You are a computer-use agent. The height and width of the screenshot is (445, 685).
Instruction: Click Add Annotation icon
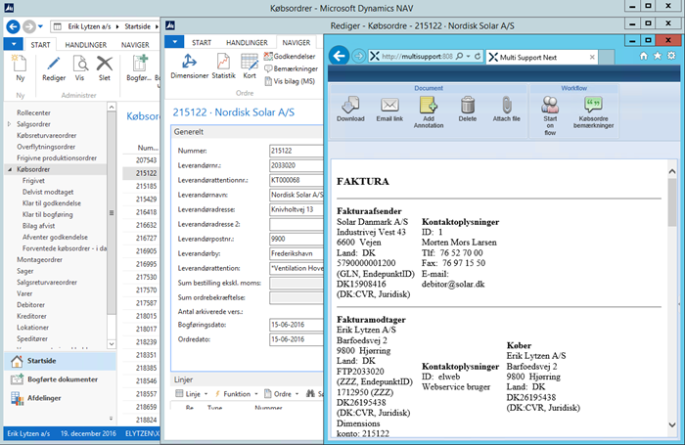429,105
